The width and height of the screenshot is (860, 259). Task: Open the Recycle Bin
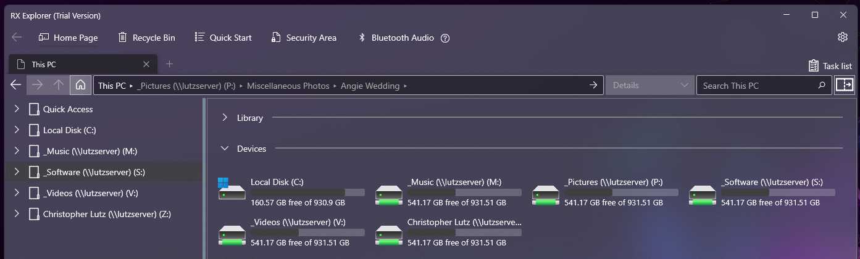click(147, 38)
